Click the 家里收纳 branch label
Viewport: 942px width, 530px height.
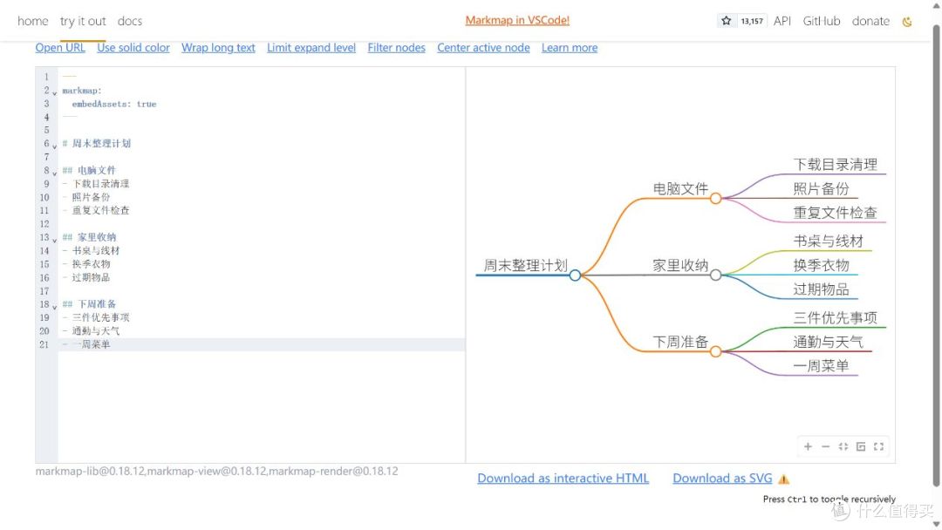pyautogui.click(x=680, y=265)
